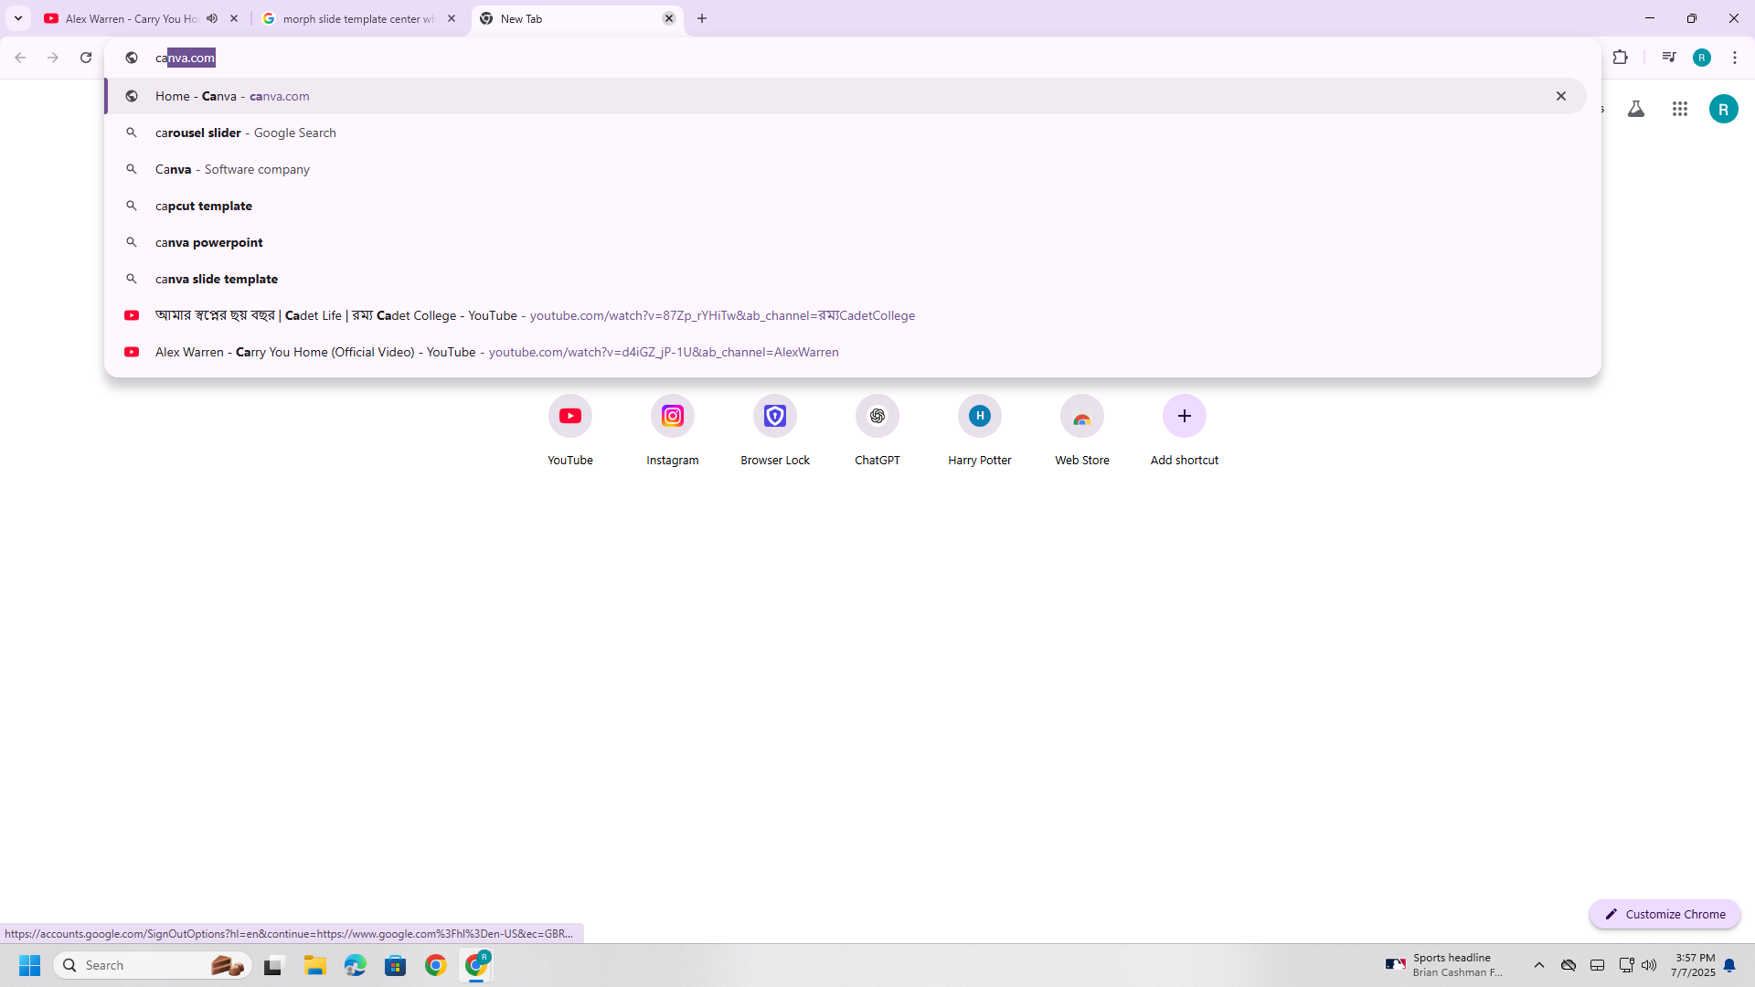
Task: Open File Explorer from taskbar
Action: [315, 965]
